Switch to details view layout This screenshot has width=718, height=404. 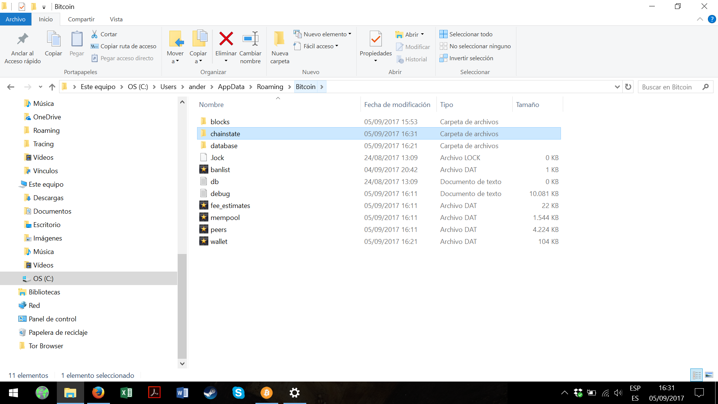tap(697, 375)
